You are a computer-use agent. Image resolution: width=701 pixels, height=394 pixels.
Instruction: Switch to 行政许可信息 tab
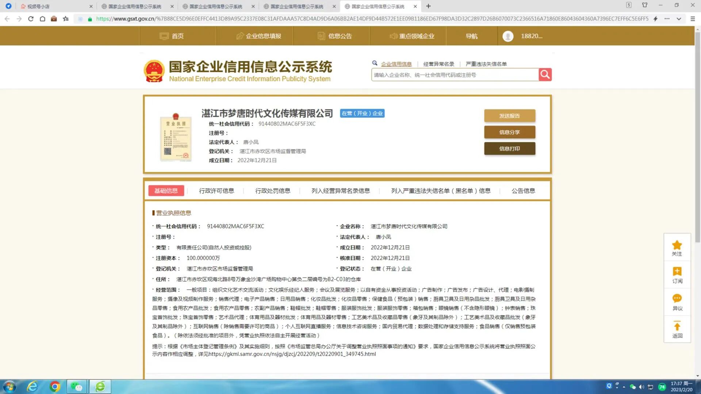[x=217, y=191]
